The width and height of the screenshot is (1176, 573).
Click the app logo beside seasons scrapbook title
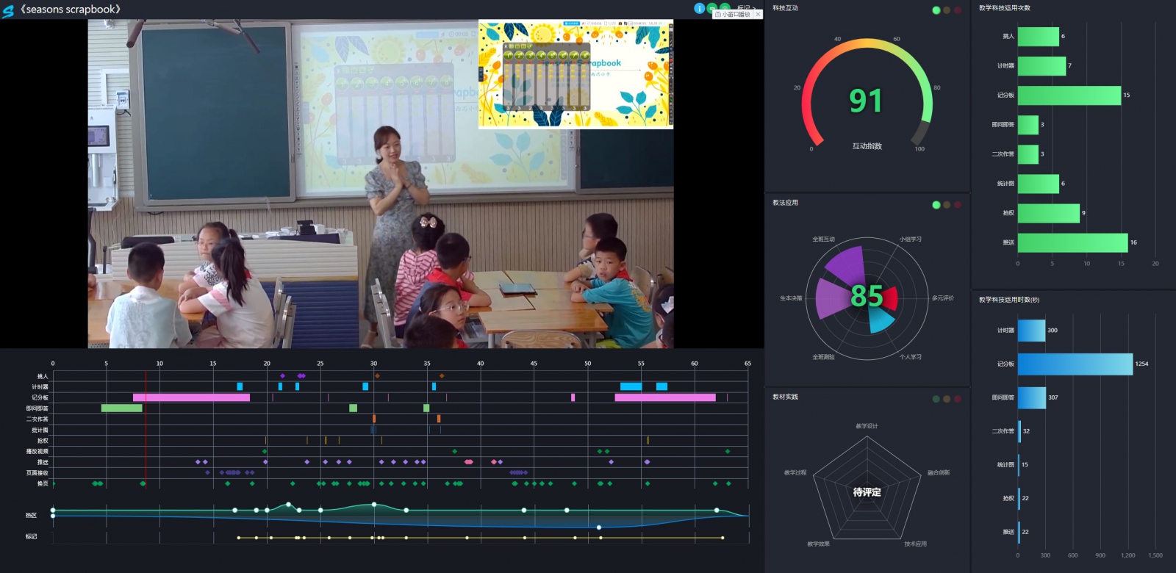[8, 10]
